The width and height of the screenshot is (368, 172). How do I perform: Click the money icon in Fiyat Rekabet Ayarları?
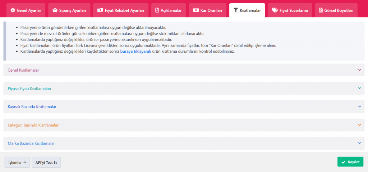click(100, 10)
